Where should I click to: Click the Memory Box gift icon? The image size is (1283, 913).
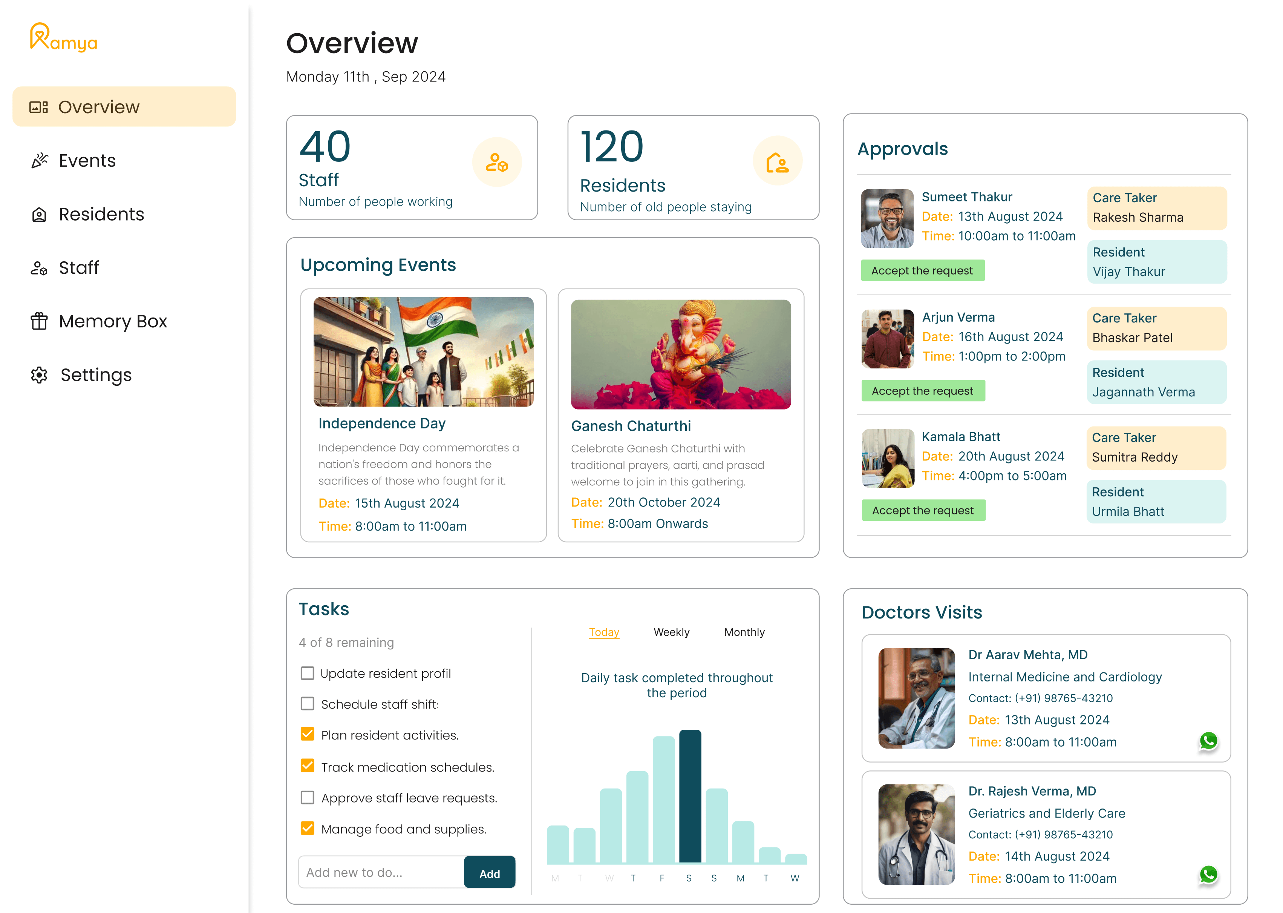click(39, 322)
